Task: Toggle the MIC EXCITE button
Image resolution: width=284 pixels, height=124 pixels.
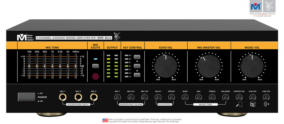Action: [95, 66]
